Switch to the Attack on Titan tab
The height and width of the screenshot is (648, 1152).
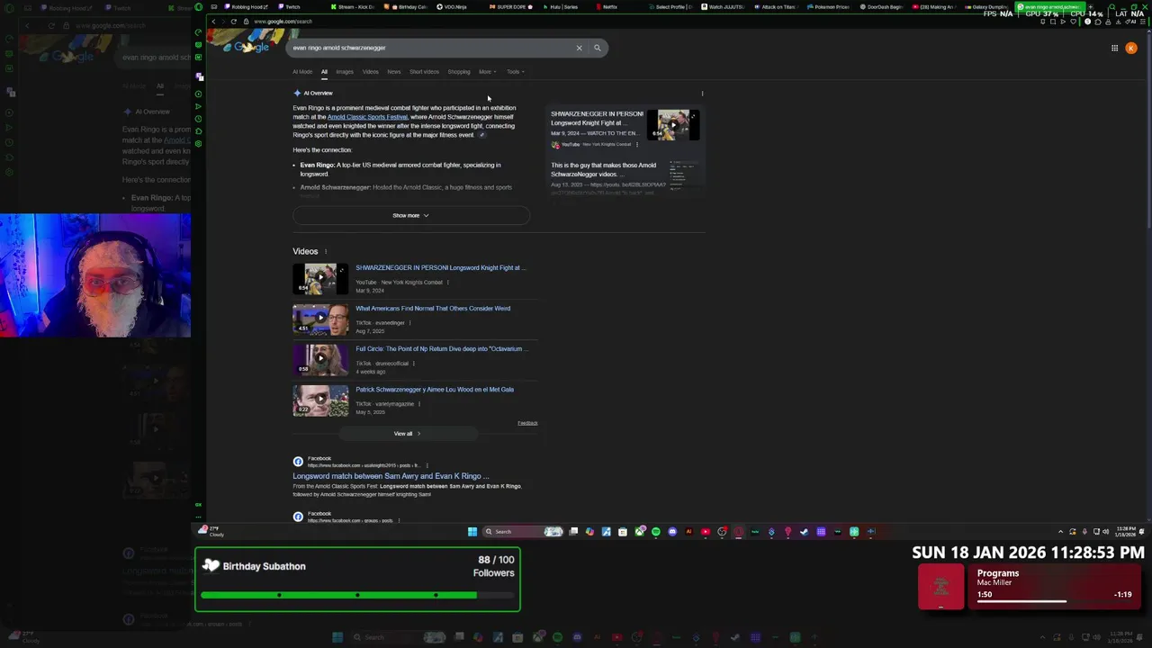(776, 6)
